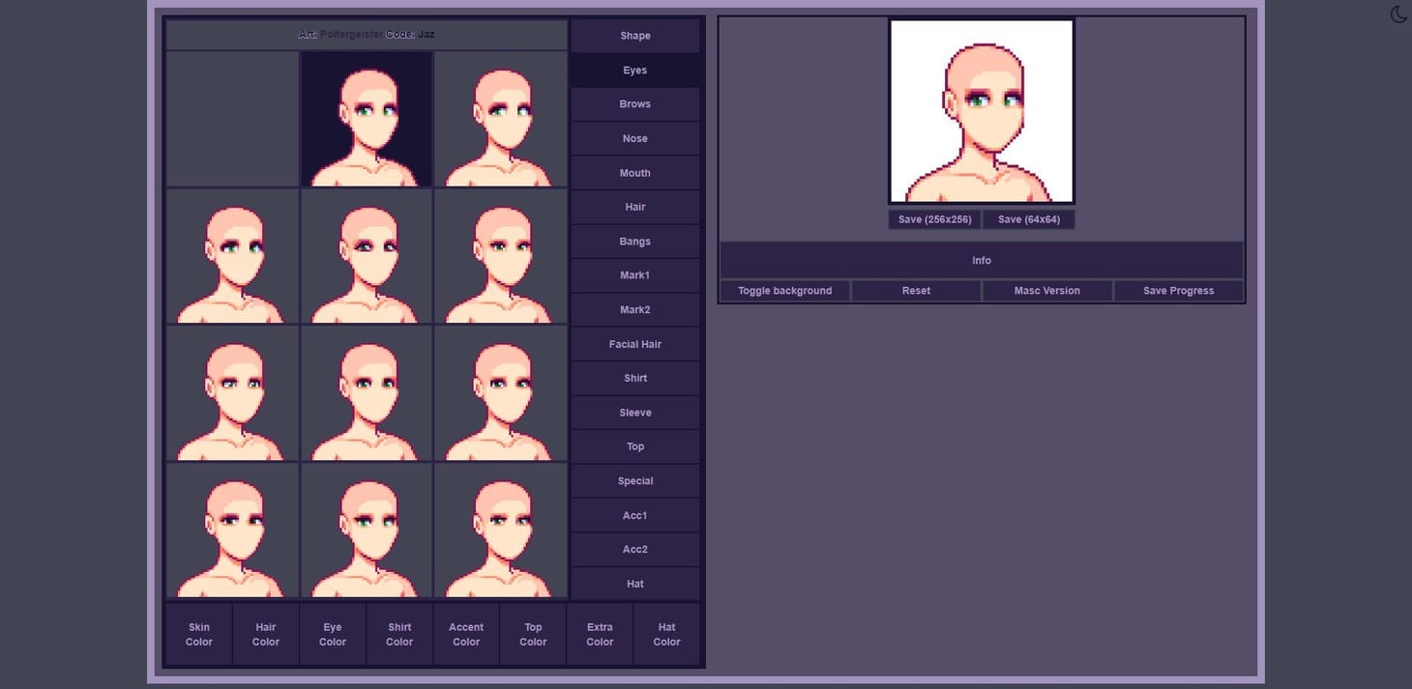The width and height of the screenshot is (1412, 689).
Task: Open the Info panel
Action: click(x=981, y=260)
